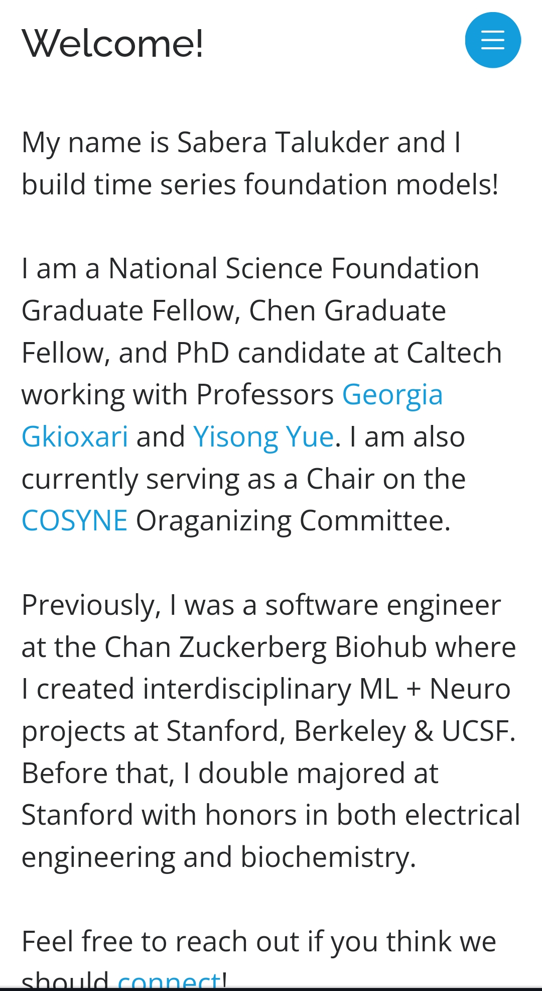Image resolution: width=542 pixels, height=991 pixels.
Task: Click the words double majored at
Action: (318, 774)
